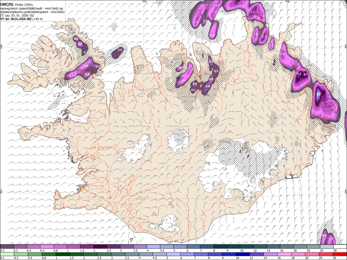Click the 0.9 precipitation value on the map
The height and width of the screenshot is (260, 347).
click(212, 35)
